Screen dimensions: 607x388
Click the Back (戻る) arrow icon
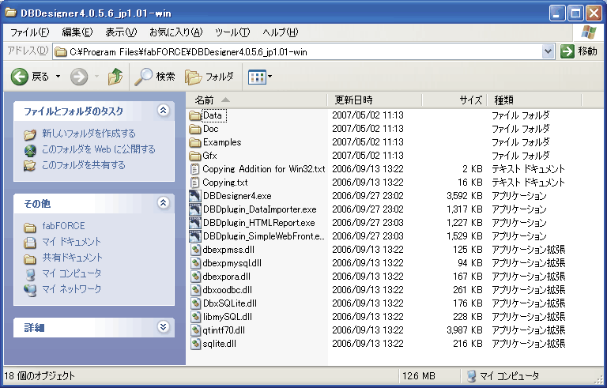[x=19, y=77]
